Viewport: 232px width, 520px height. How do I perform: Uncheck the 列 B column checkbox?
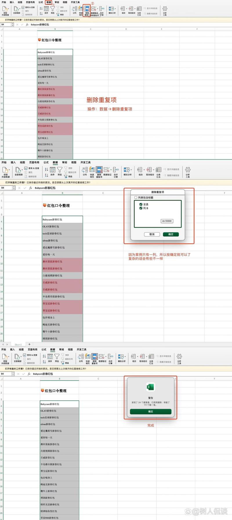(141, 208)
